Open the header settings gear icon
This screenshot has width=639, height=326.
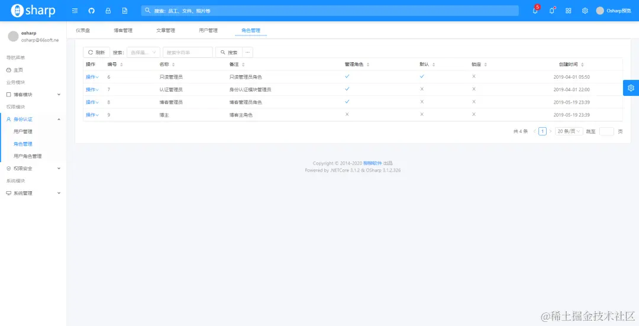click(x=585, y=11)
